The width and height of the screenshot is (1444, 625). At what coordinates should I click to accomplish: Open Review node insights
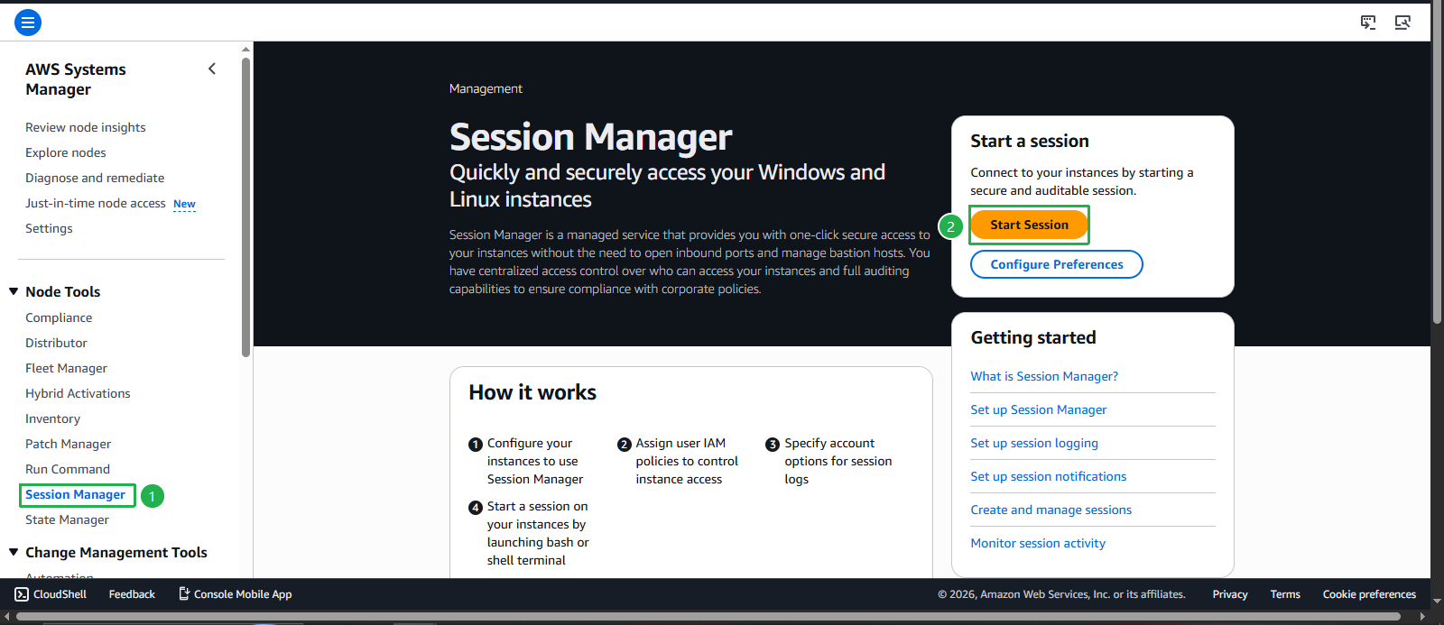[x=86, y=127]
